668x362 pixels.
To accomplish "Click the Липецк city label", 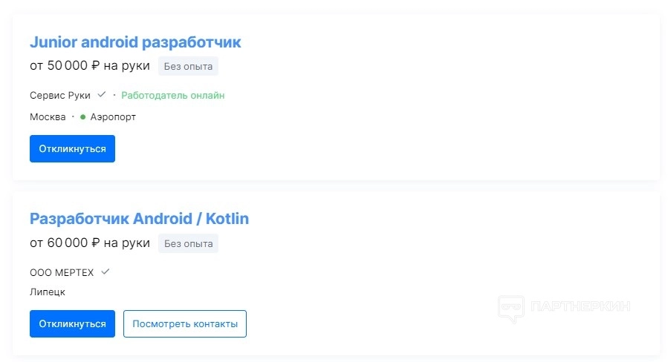I will [48, 292].
